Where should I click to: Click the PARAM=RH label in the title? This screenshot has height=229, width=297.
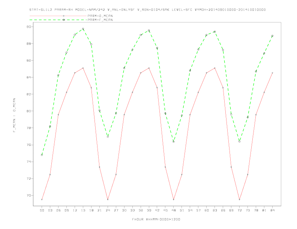64,10
